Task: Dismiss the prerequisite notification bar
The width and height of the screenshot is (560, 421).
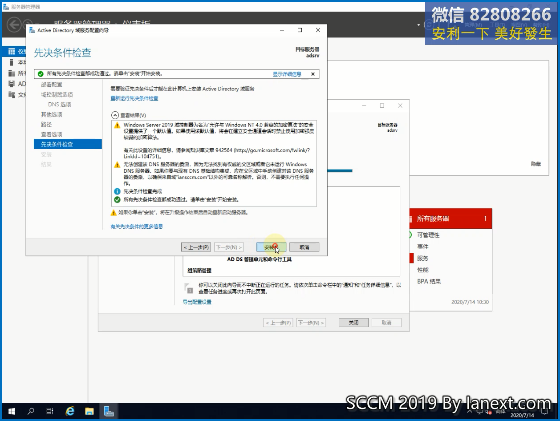Action: click(313, 74)
